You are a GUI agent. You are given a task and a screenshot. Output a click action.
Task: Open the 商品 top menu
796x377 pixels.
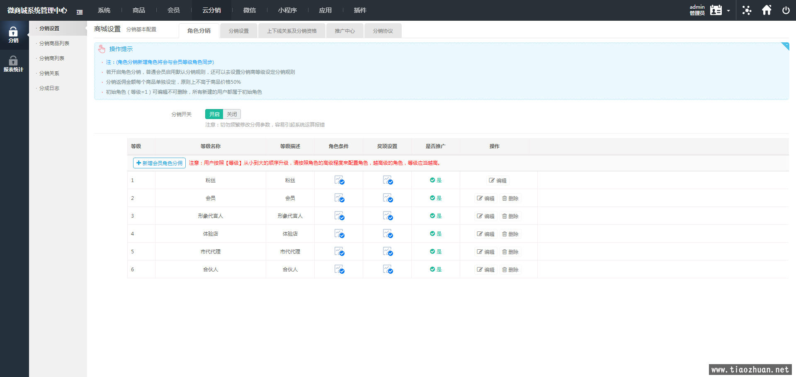[x=139, y=10]
